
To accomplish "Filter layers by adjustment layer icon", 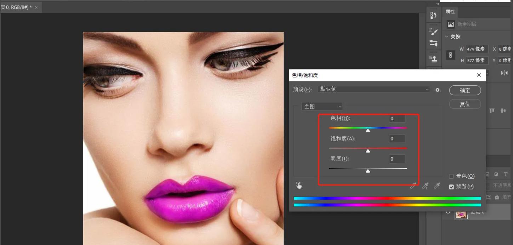I will coord(496,174).
